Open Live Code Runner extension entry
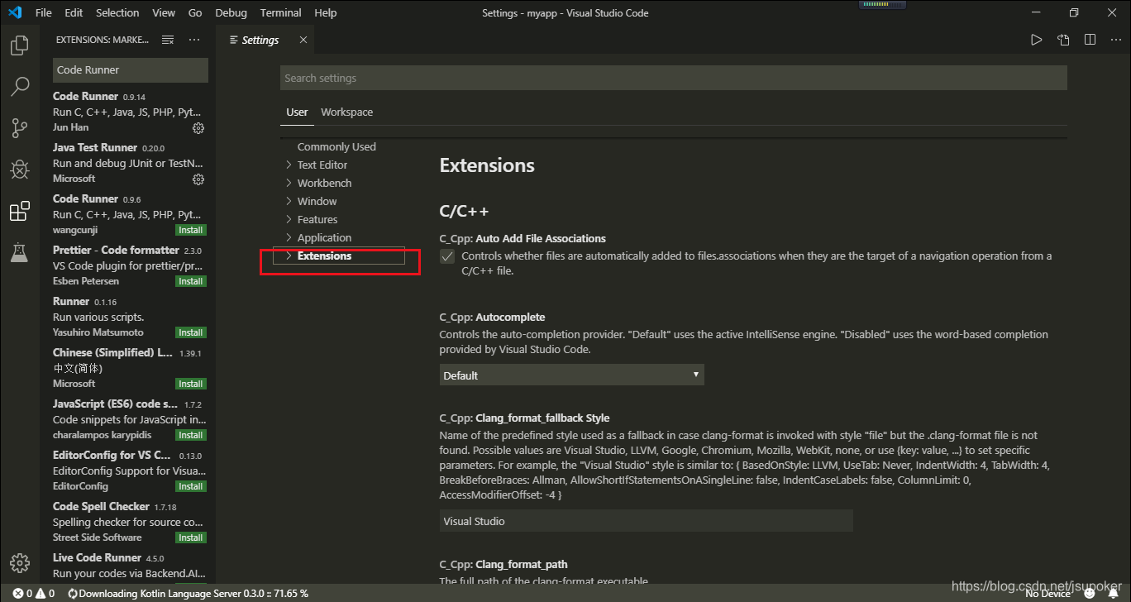Image resolution: width=1131 pixels, height=602 pixels. (128, 566)
